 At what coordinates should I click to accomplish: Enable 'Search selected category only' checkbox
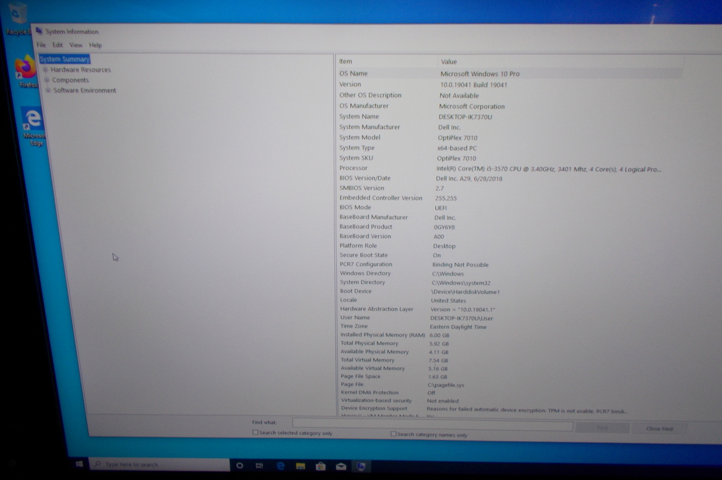(255, 432)
